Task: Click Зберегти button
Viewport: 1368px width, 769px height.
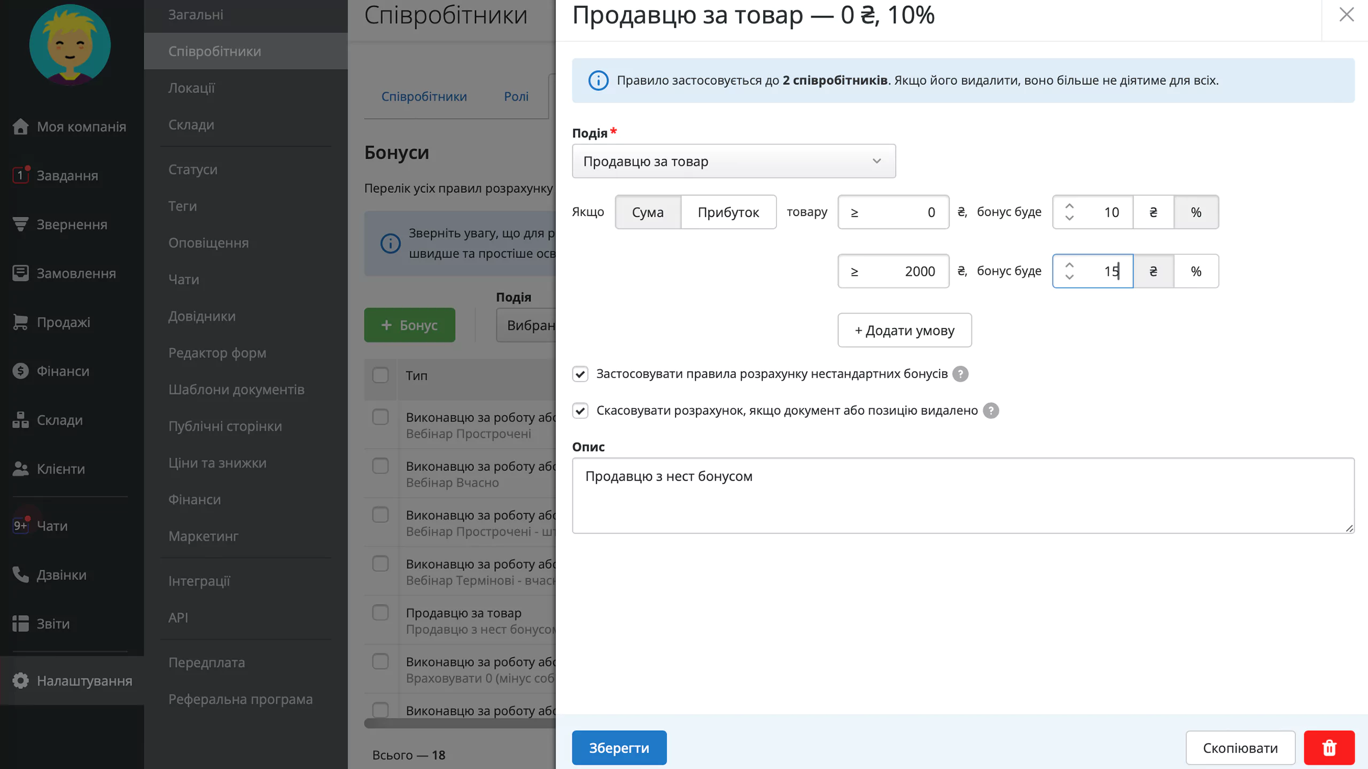Action: (x=619, y=748)
